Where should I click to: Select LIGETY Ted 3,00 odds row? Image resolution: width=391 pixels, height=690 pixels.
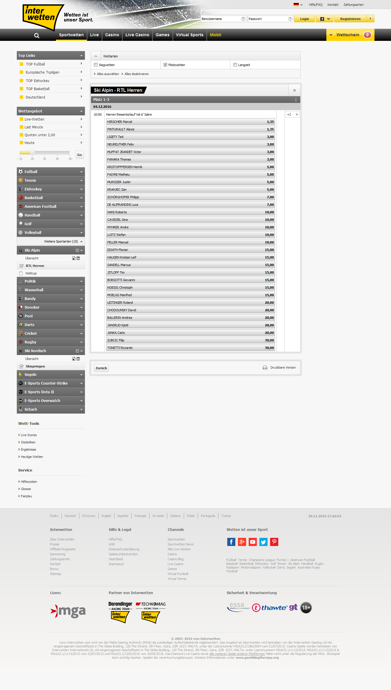click(x=190, y=137)
